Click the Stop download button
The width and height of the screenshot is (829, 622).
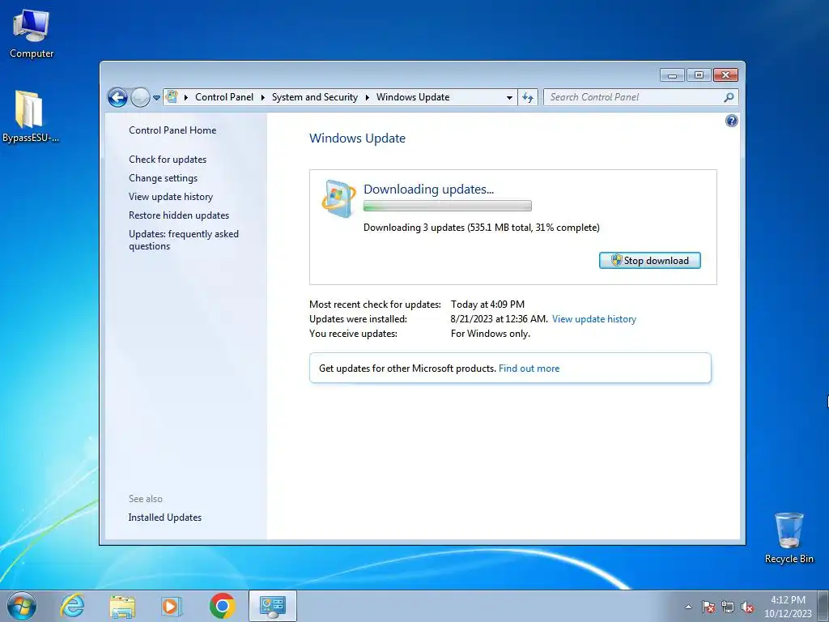click(x=650, y=260)
